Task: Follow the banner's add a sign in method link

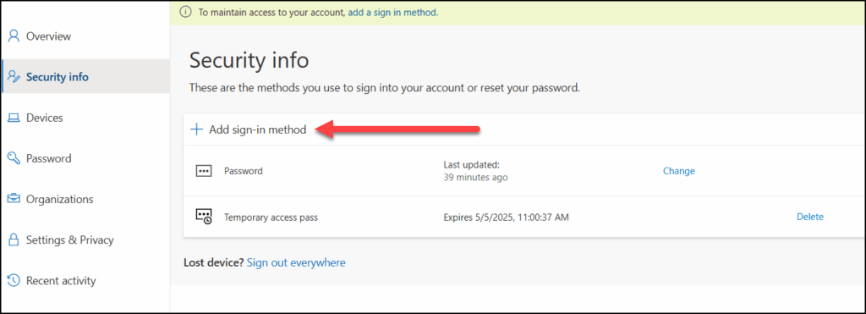Action: (392, 12)
